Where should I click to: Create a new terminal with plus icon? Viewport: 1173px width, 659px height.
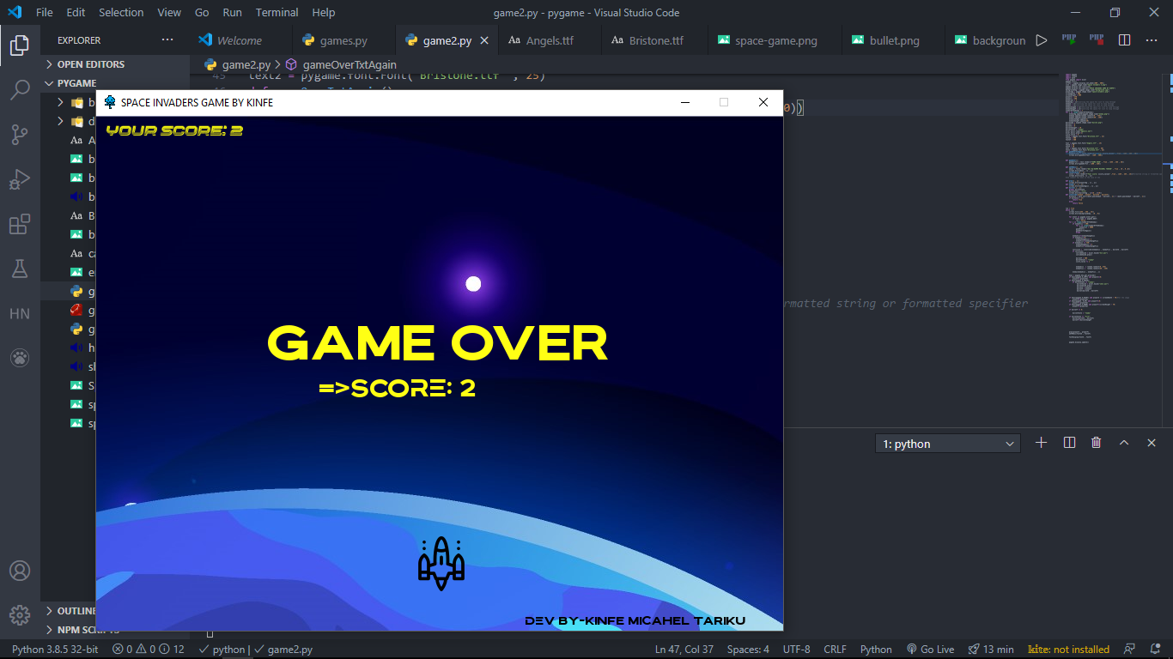[1042, 443]
